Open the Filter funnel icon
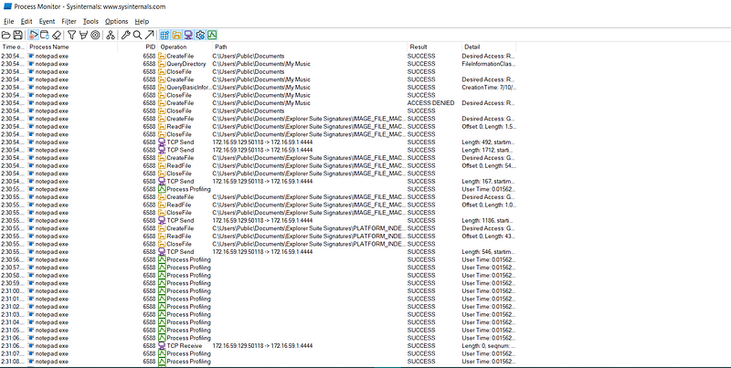The height and width of the screenshot is (368, 731). [72, 35]
